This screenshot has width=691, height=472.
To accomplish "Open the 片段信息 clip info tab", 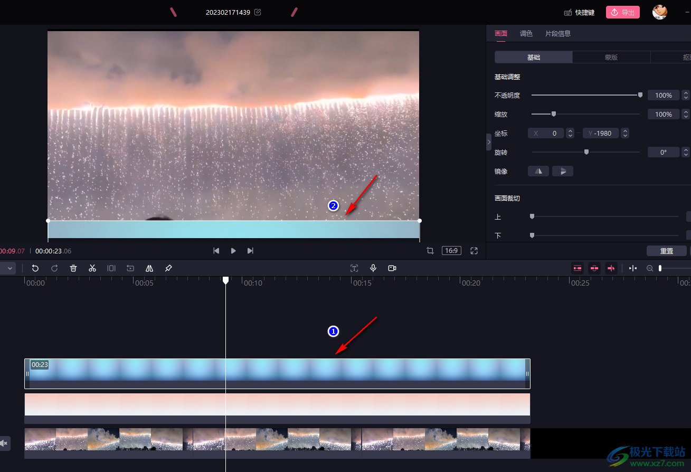I will click(558, 33).
